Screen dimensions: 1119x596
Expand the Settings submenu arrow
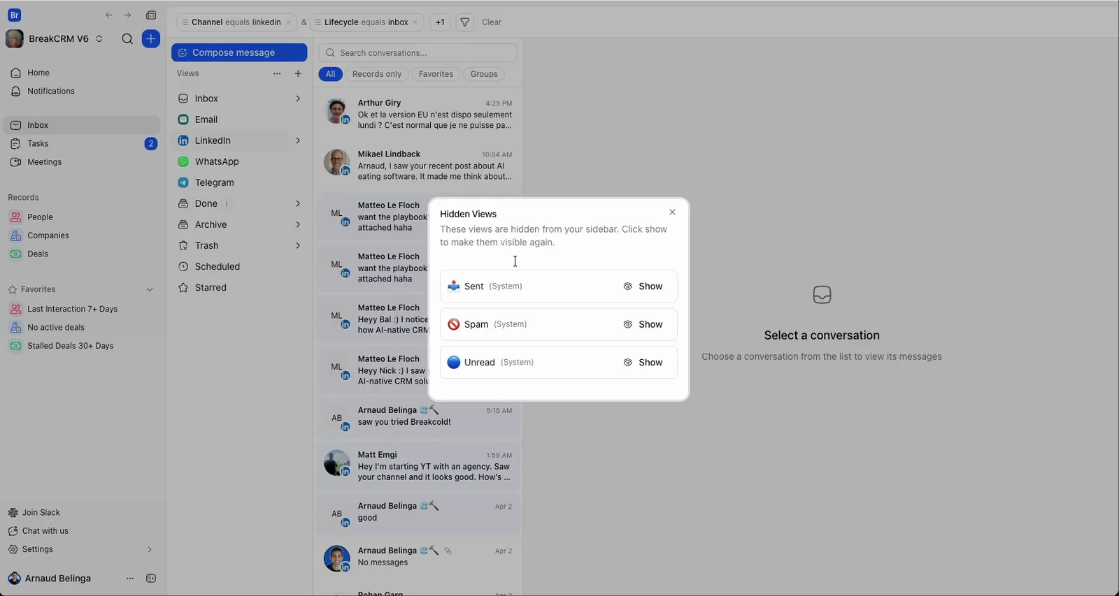[x=149, y=549]
